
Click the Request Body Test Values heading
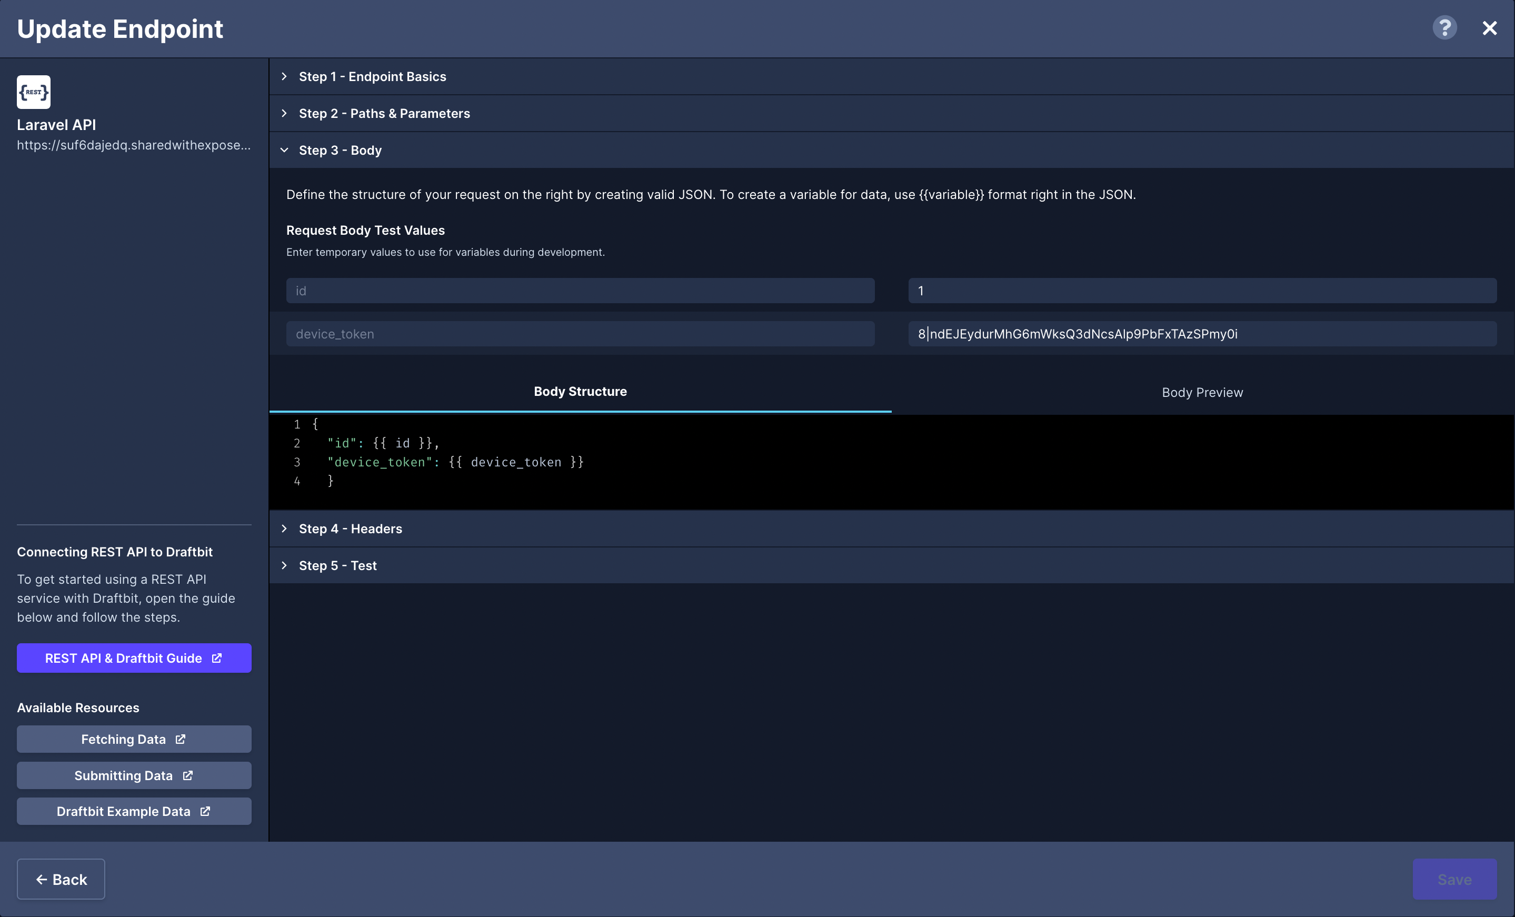pyautogui.click(x=365, y=230)
